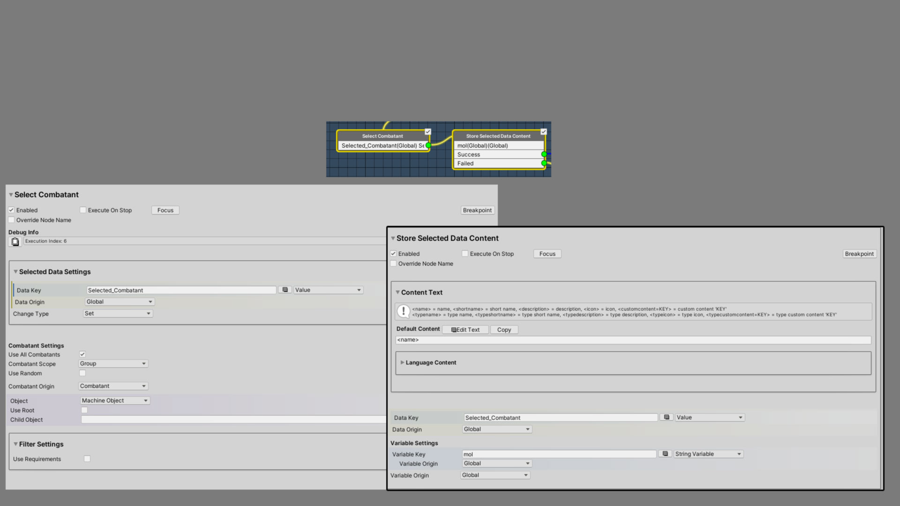Click Default Content <name> text field

click(633, 340)
